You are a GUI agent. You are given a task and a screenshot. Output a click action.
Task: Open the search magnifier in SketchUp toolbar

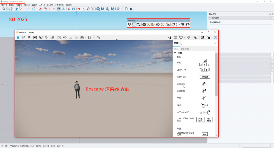(4, 9)
